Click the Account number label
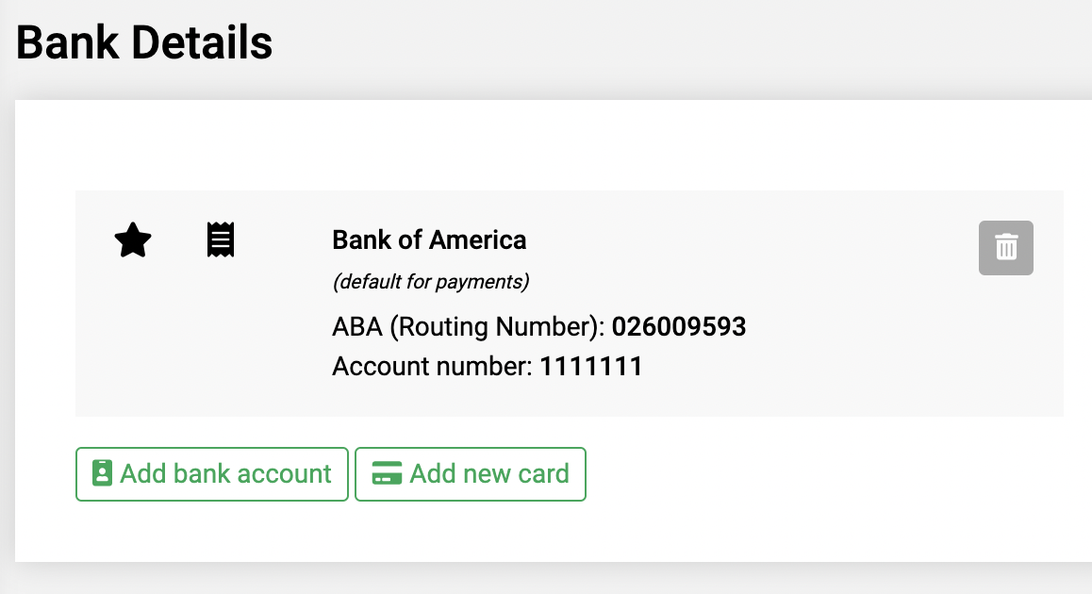 tap(432, 366)
